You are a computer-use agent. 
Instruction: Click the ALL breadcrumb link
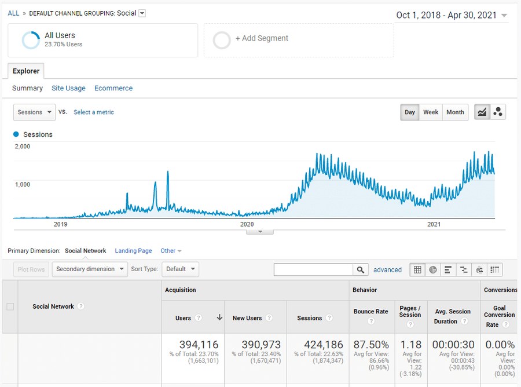(13, 13)
